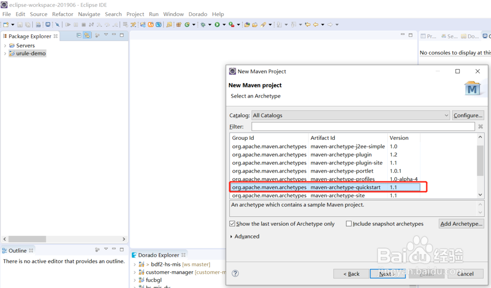Click the Cancel button in the dialog
This screenshot has width=491, height=288.
(465, 274)
